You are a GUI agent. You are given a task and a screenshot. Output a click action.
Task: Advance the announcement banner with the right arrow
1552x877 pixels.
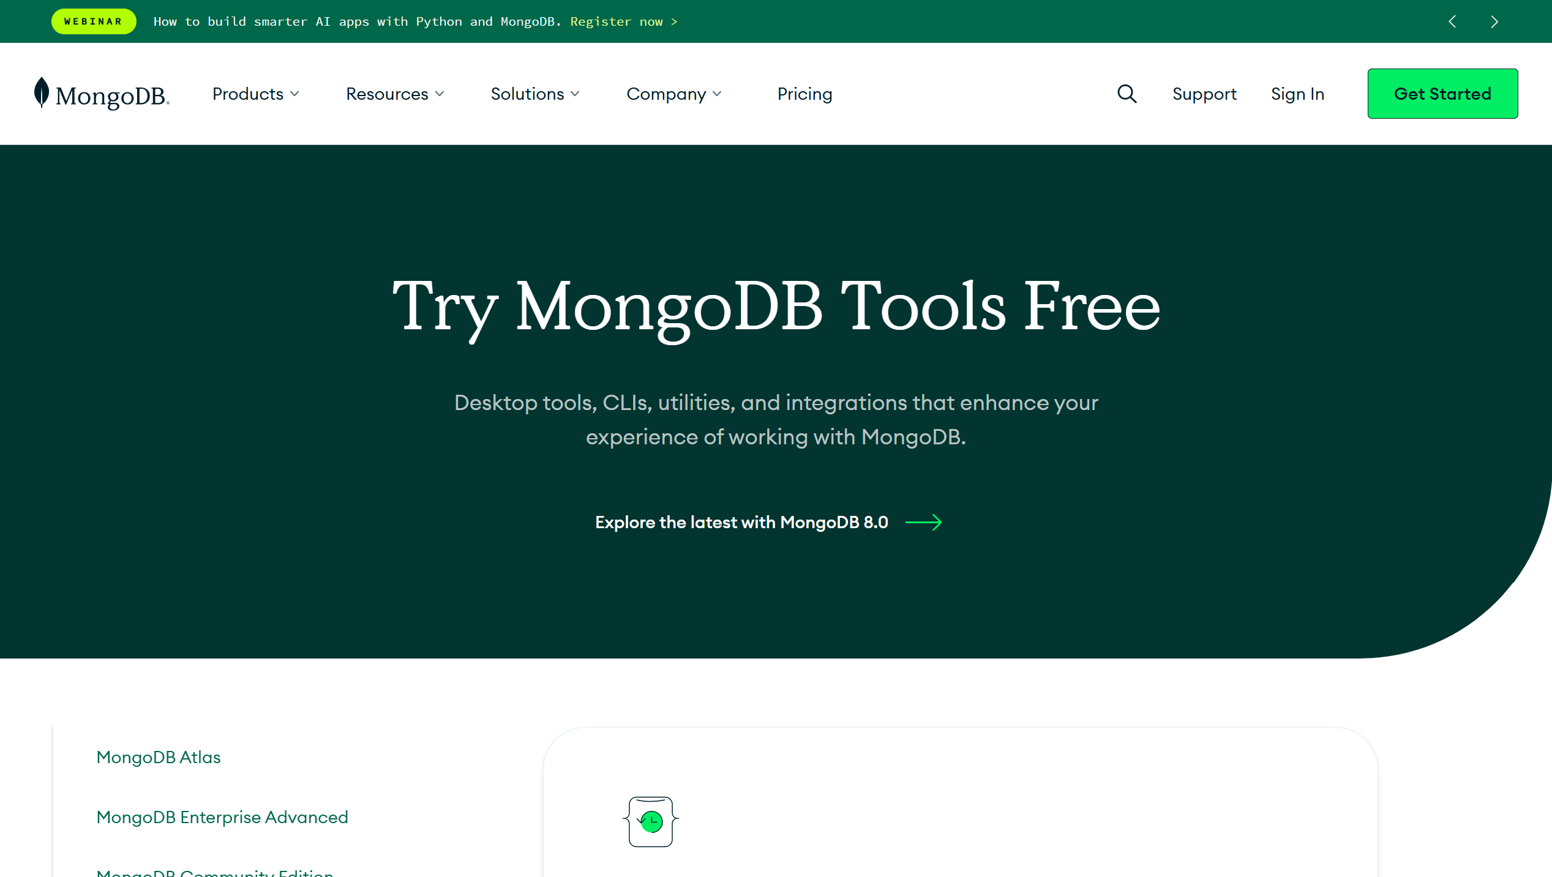pyautogui.click(x=1494, y=21)
